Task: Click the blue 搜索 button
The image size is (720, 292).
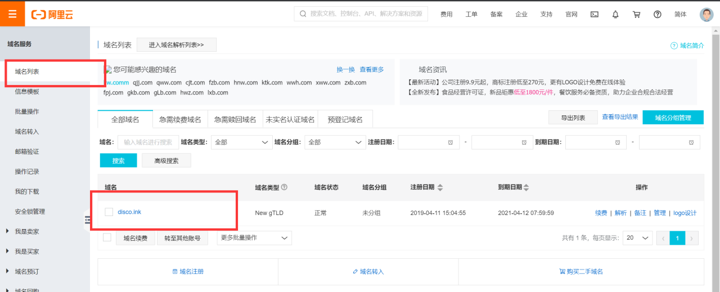Action: click(118, 160)
